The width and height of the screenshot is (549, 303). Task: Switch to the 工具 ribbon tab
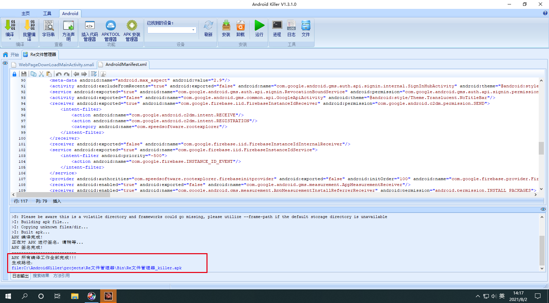pos(47,14)
